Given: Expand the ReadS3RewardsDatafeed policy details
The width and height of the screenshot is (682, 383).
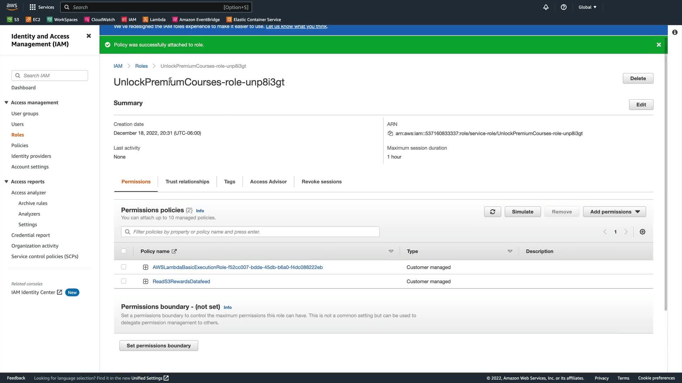Looking at the screenshot, I should point(145,281).
